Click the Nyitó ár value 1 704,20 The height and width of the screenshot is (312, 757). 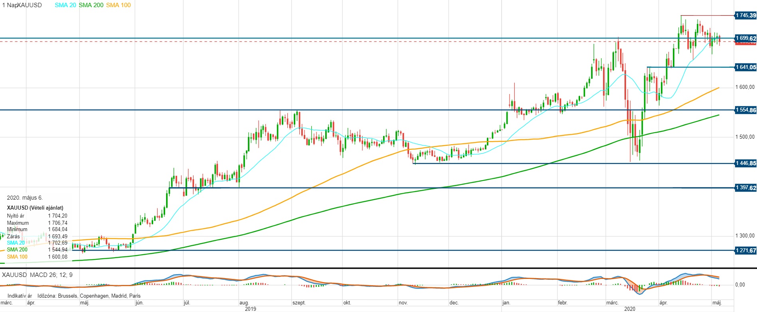click(58, 216)
